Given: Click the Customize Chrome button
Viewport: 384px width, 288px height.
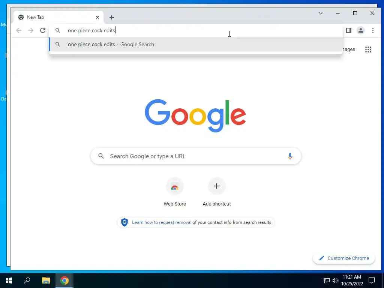Looking at the screenshot, I should [344, 258].
